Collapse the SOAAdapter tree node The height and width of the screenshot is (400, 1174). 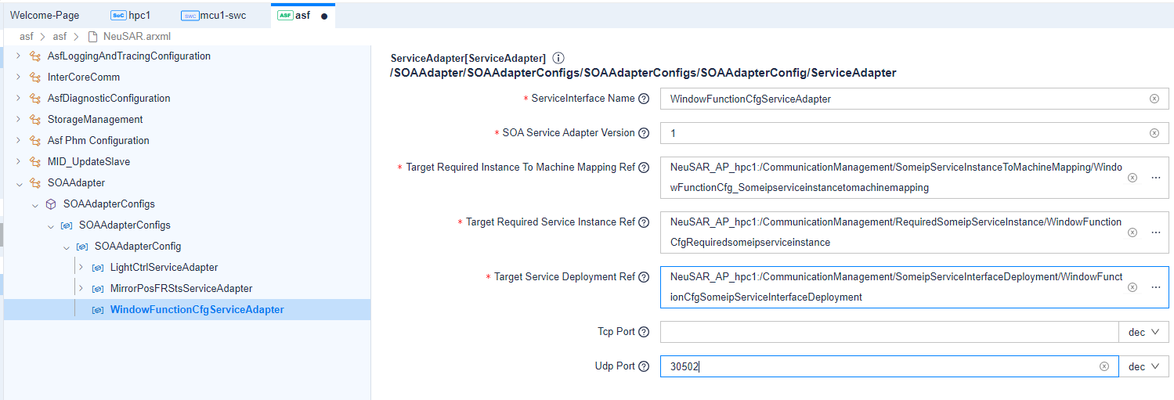pyautogui.click(x=18, y=183)
